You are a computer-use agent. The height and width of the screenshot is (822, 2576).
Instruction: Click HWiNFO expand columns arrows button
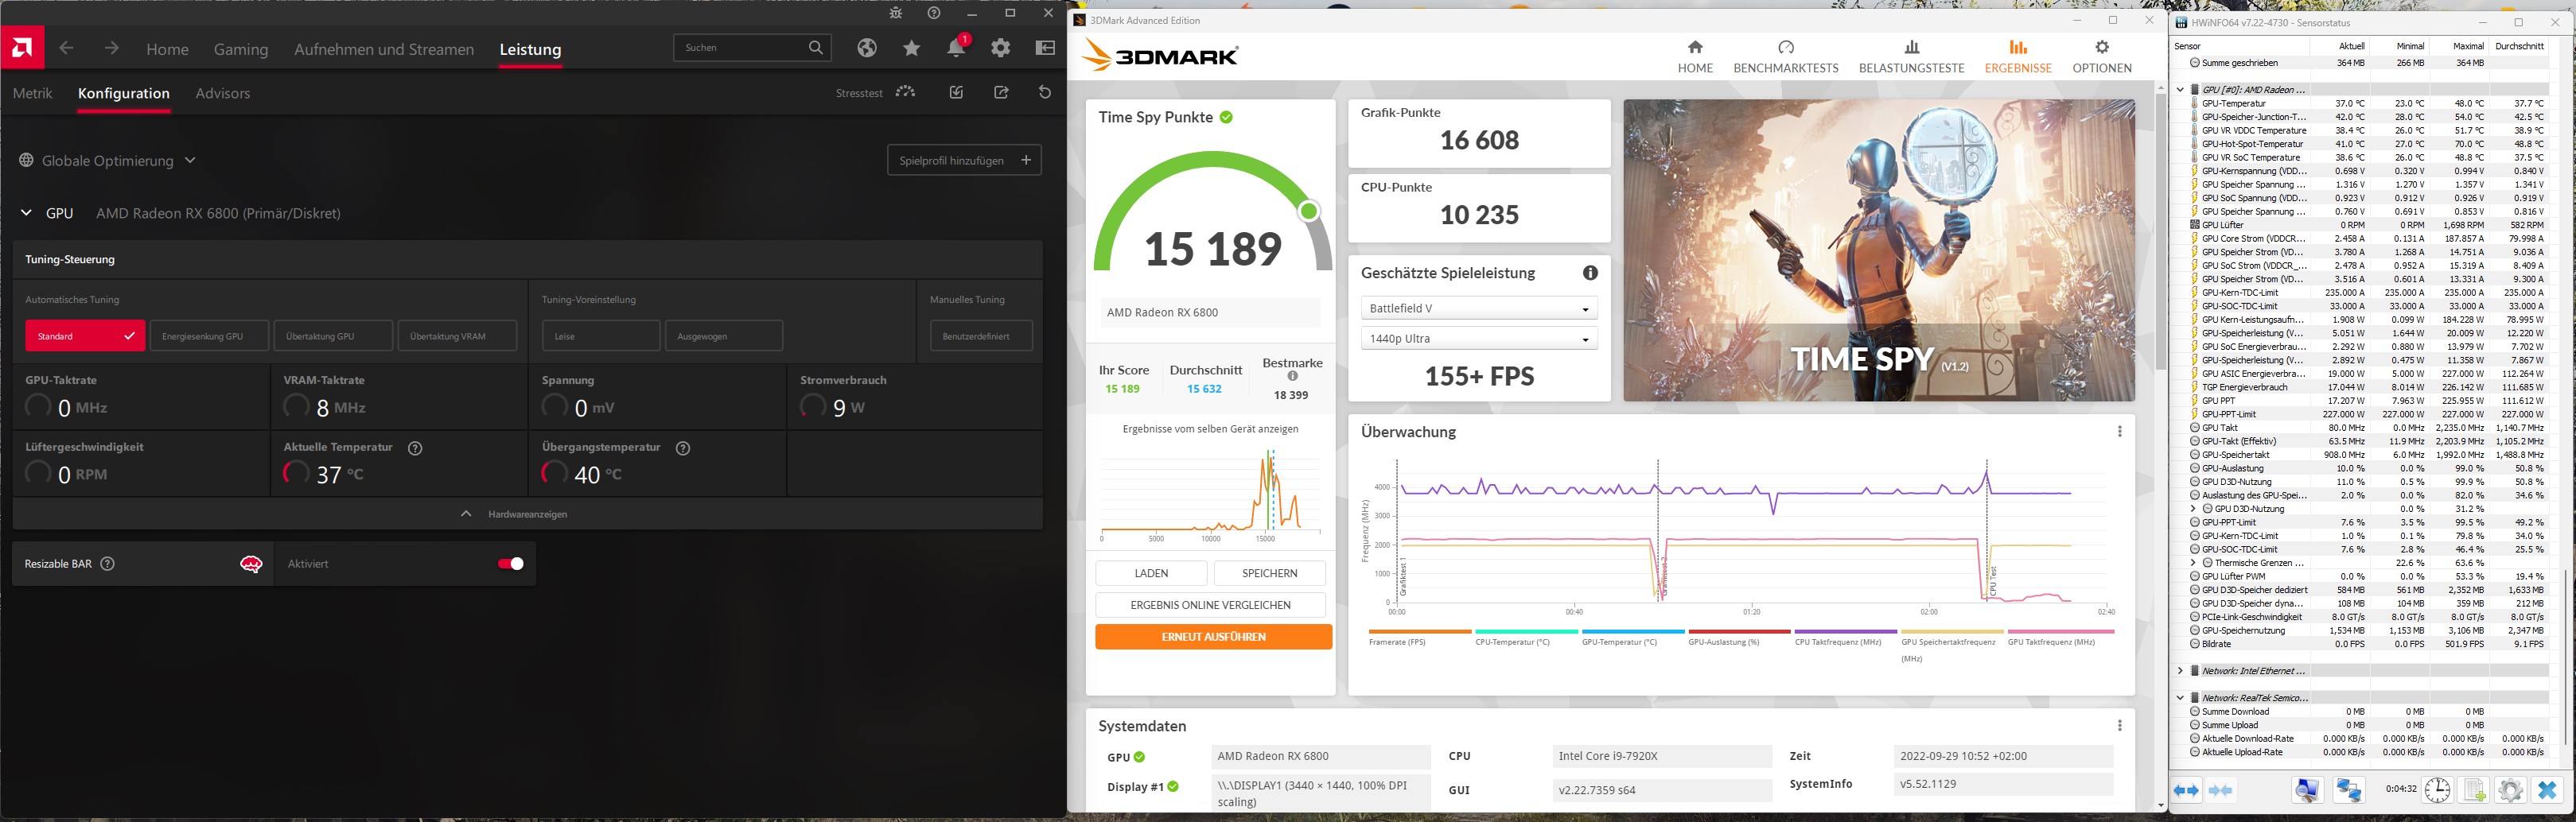tap(2187, 791)
